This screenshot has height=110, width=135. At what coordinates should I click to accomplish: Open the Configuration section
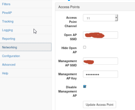coord(11,56)
